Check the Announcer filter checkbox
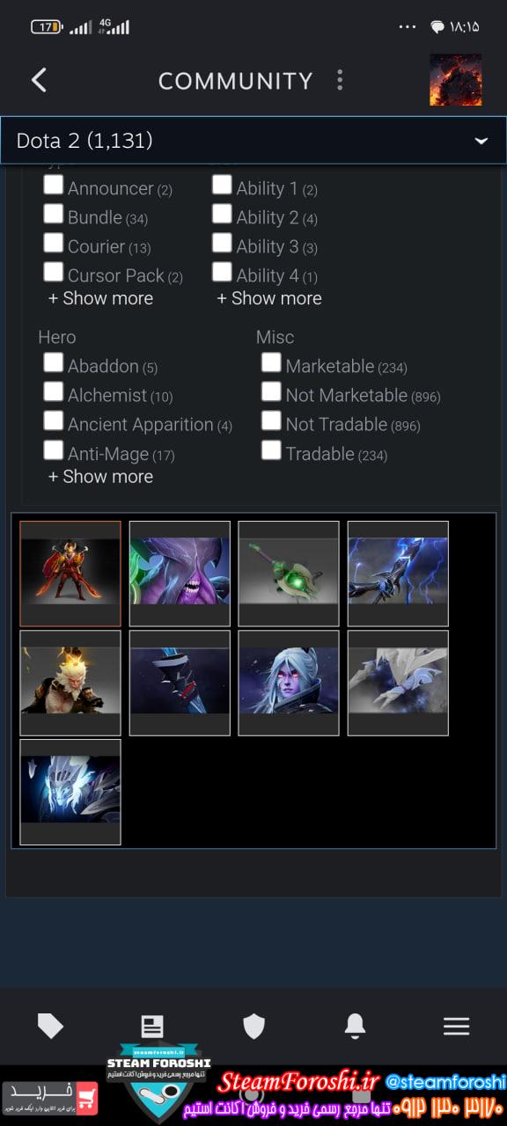 [x=54, y=185]
